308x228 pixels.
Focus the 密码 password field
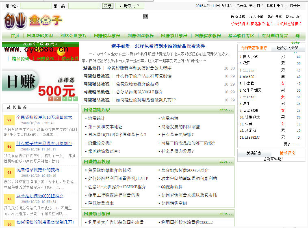coord(84,6)
